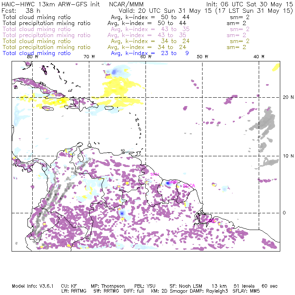Screen dimensions: 295x295
Task: Click the '10 N' latitude label
Action: point(288,156)
